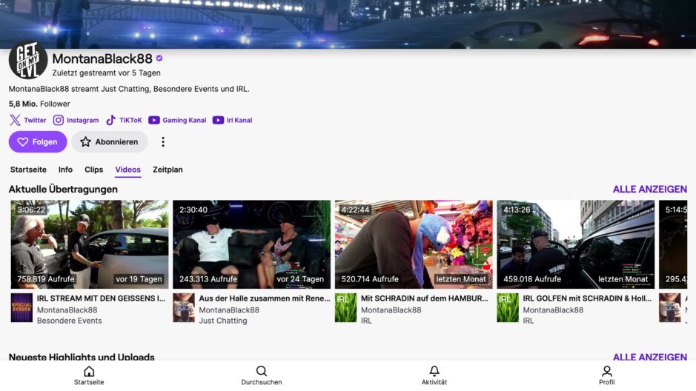Play the 4:13:26 golf video thumbnail
Viewport: 696px width, 391px height.
tap(576, 244)
